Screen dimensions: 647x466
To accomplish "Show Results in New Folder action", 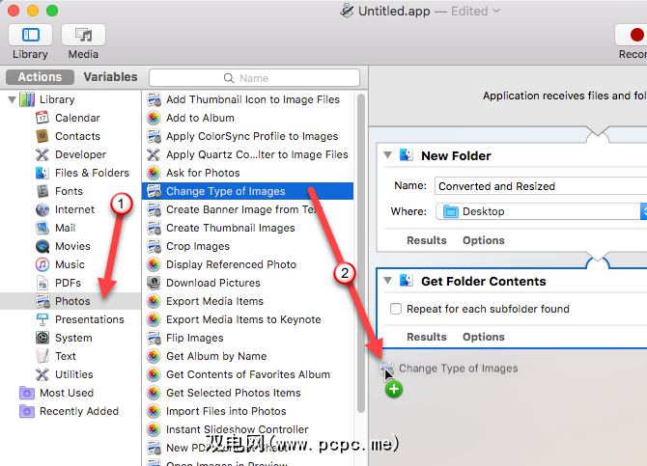I will tap(427, 240).
